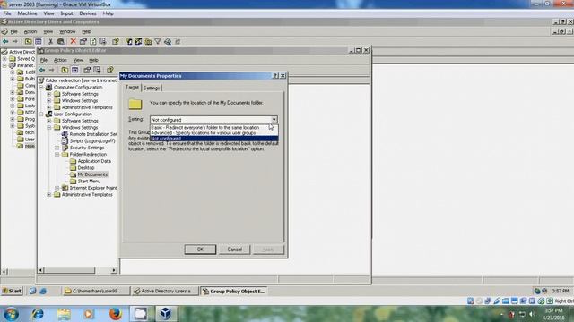Click host Windows Start orb
Screen dimensions: 574x322
point(11,314)
